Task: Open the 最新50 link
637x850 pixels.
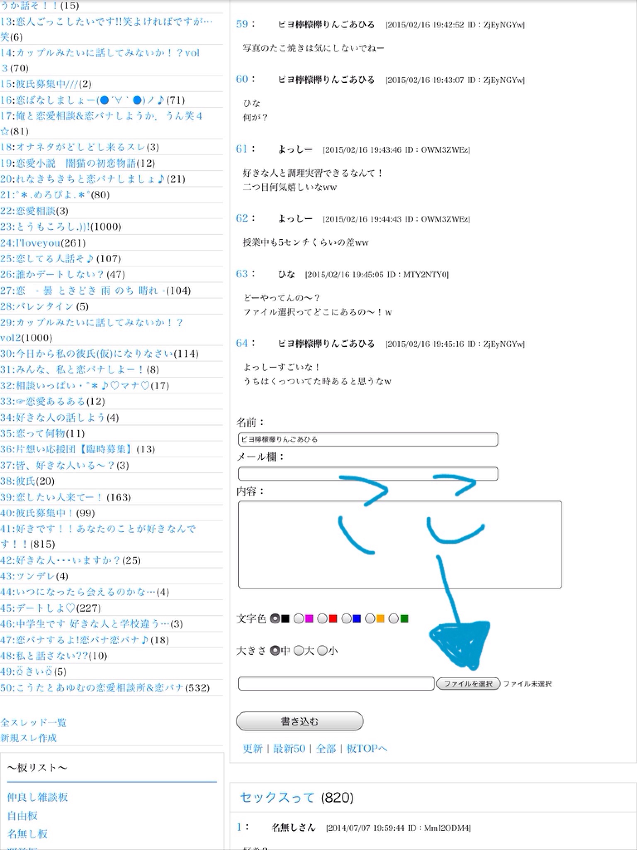Action: coord(289,748)
